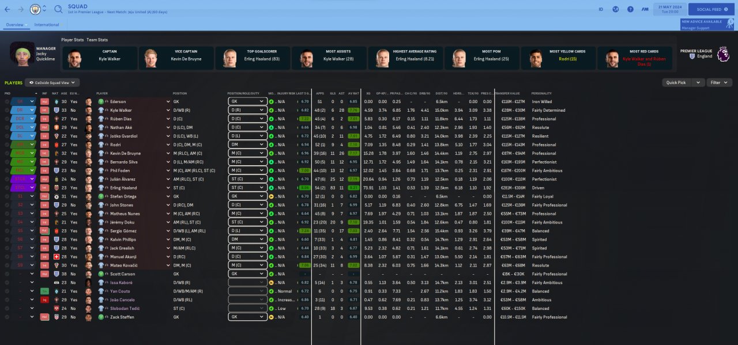Sort by the Position column header
The image size is (738, 345).
(180, 93)
